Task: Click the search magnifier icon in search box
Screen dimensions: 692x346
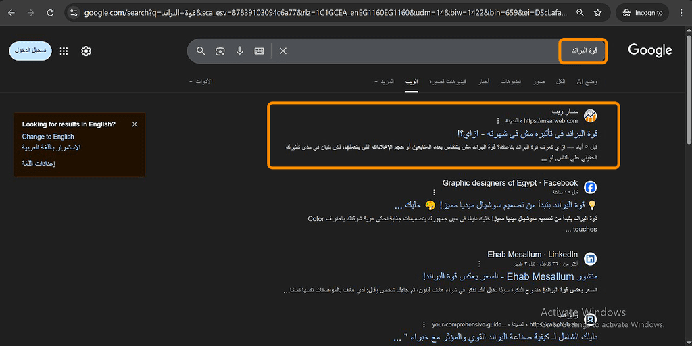Action: click(201, 51)
